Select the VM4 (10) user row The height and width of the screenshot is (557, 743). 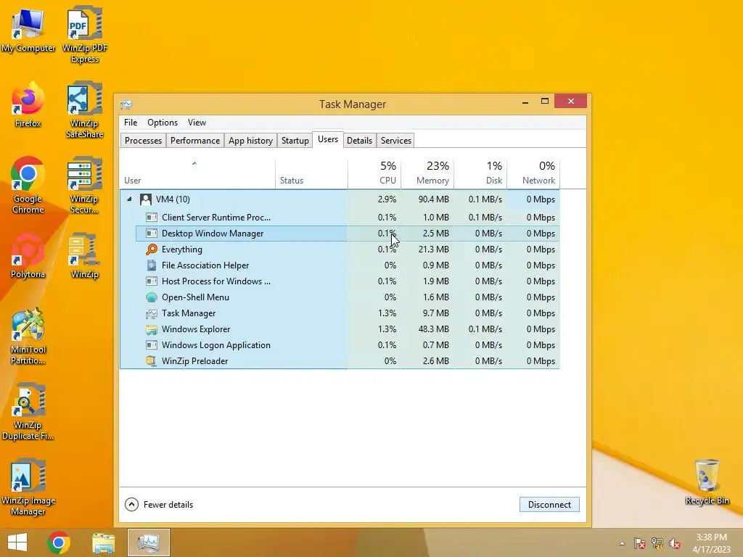point(340,199)
